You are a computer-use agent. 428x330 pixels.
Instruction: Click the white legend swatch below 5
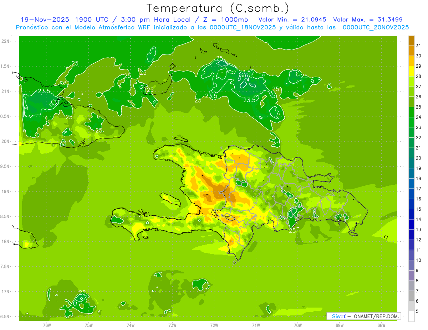pos(411,316)
